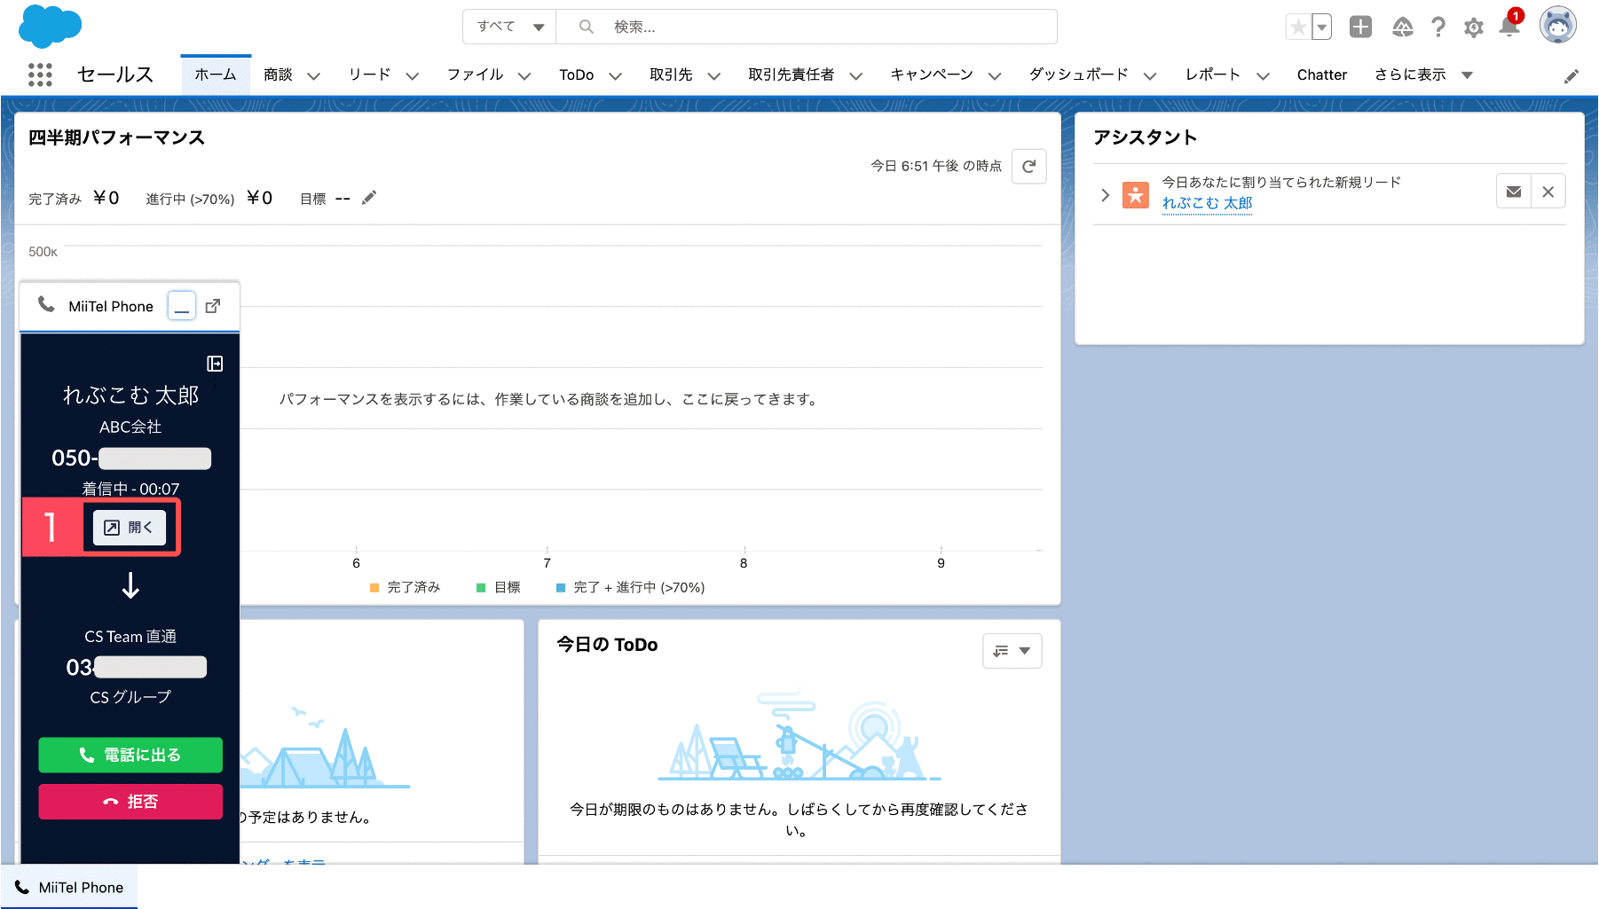Open the 今日の ToDo filter dropdown

click(1012, 651)
